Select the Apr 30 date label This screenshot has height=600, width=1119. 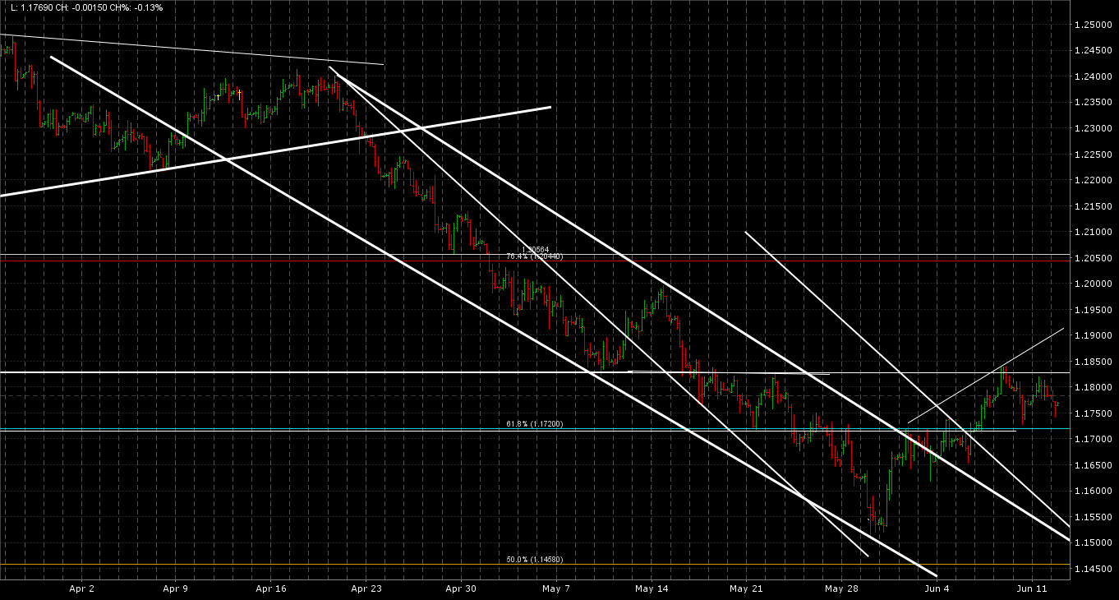click(461, 589)
